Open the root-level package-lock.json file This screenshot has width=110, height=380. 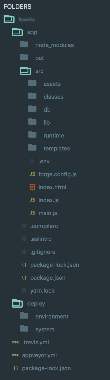pyautogui.click(x=46, y=368)
